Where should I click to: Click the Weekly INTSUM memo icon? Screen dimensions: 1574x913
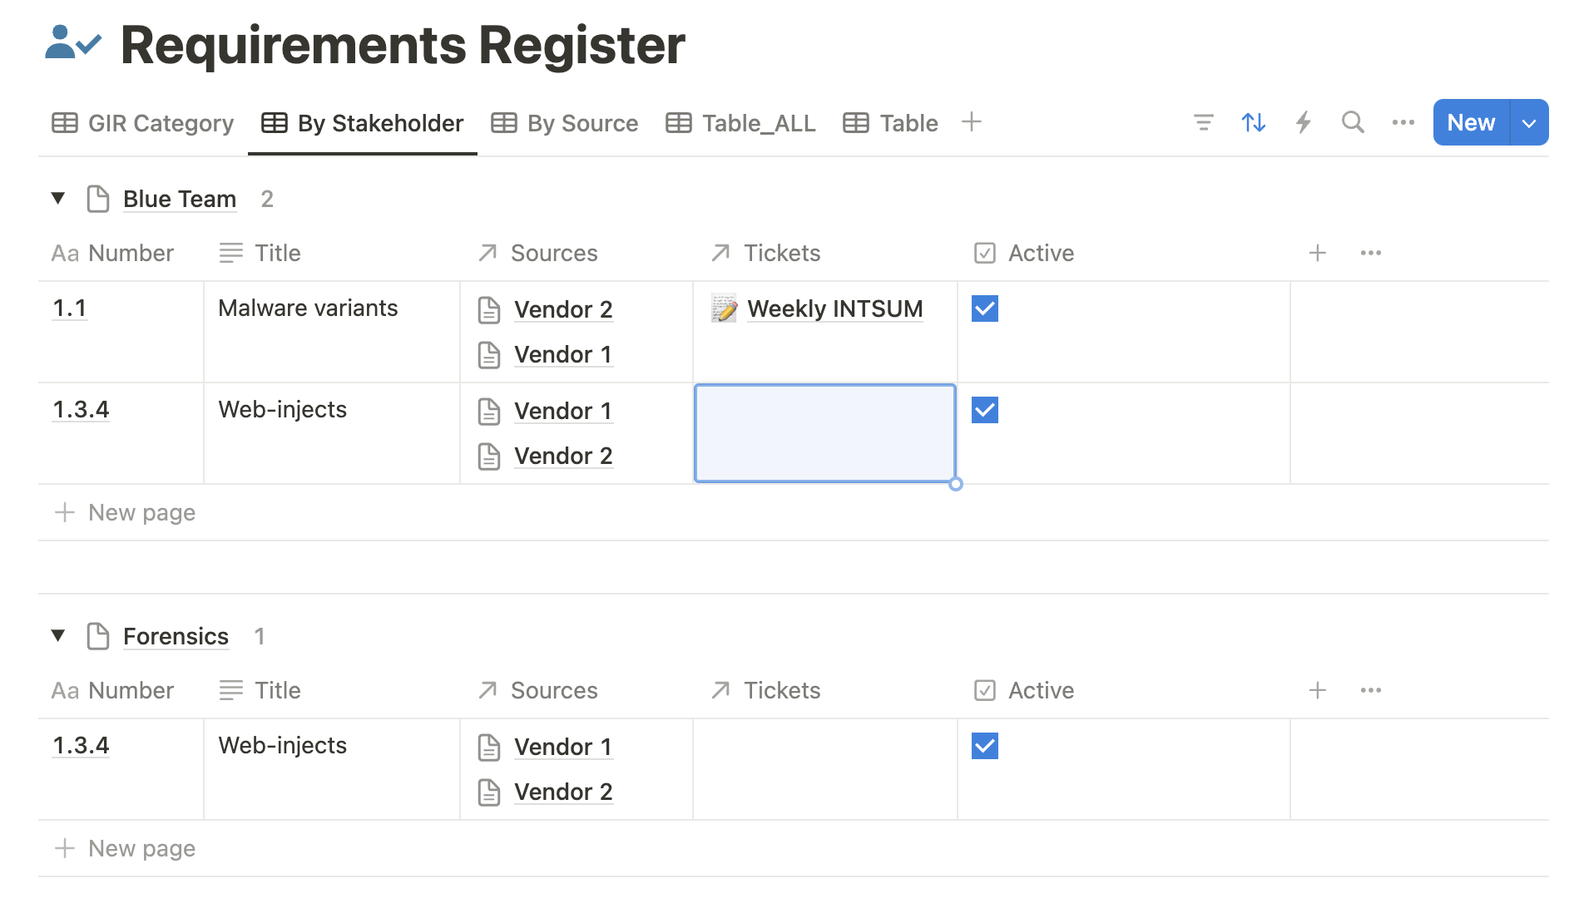(x=724, y=308)
